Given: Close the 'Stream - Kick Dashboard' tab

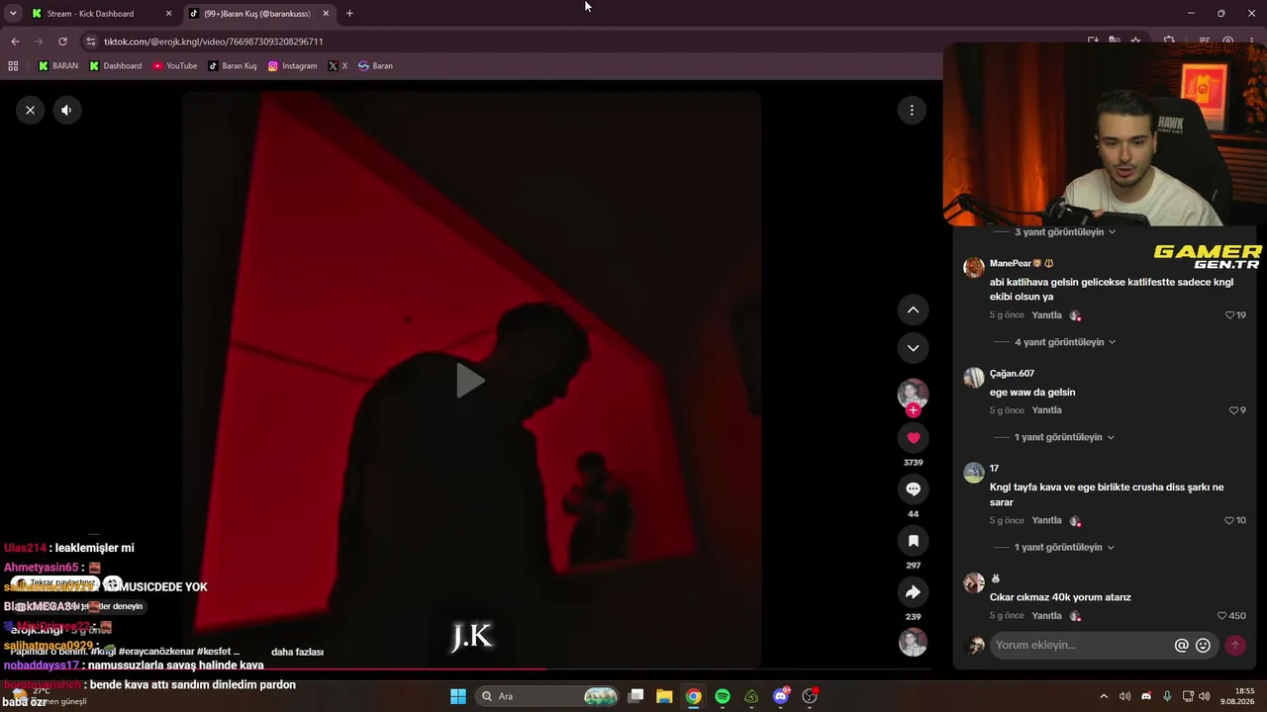Looking at the screenshot, I should point(168,14).
